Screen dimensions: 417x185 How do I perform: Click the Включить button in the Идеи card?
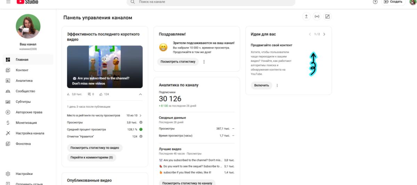[261, 85]
